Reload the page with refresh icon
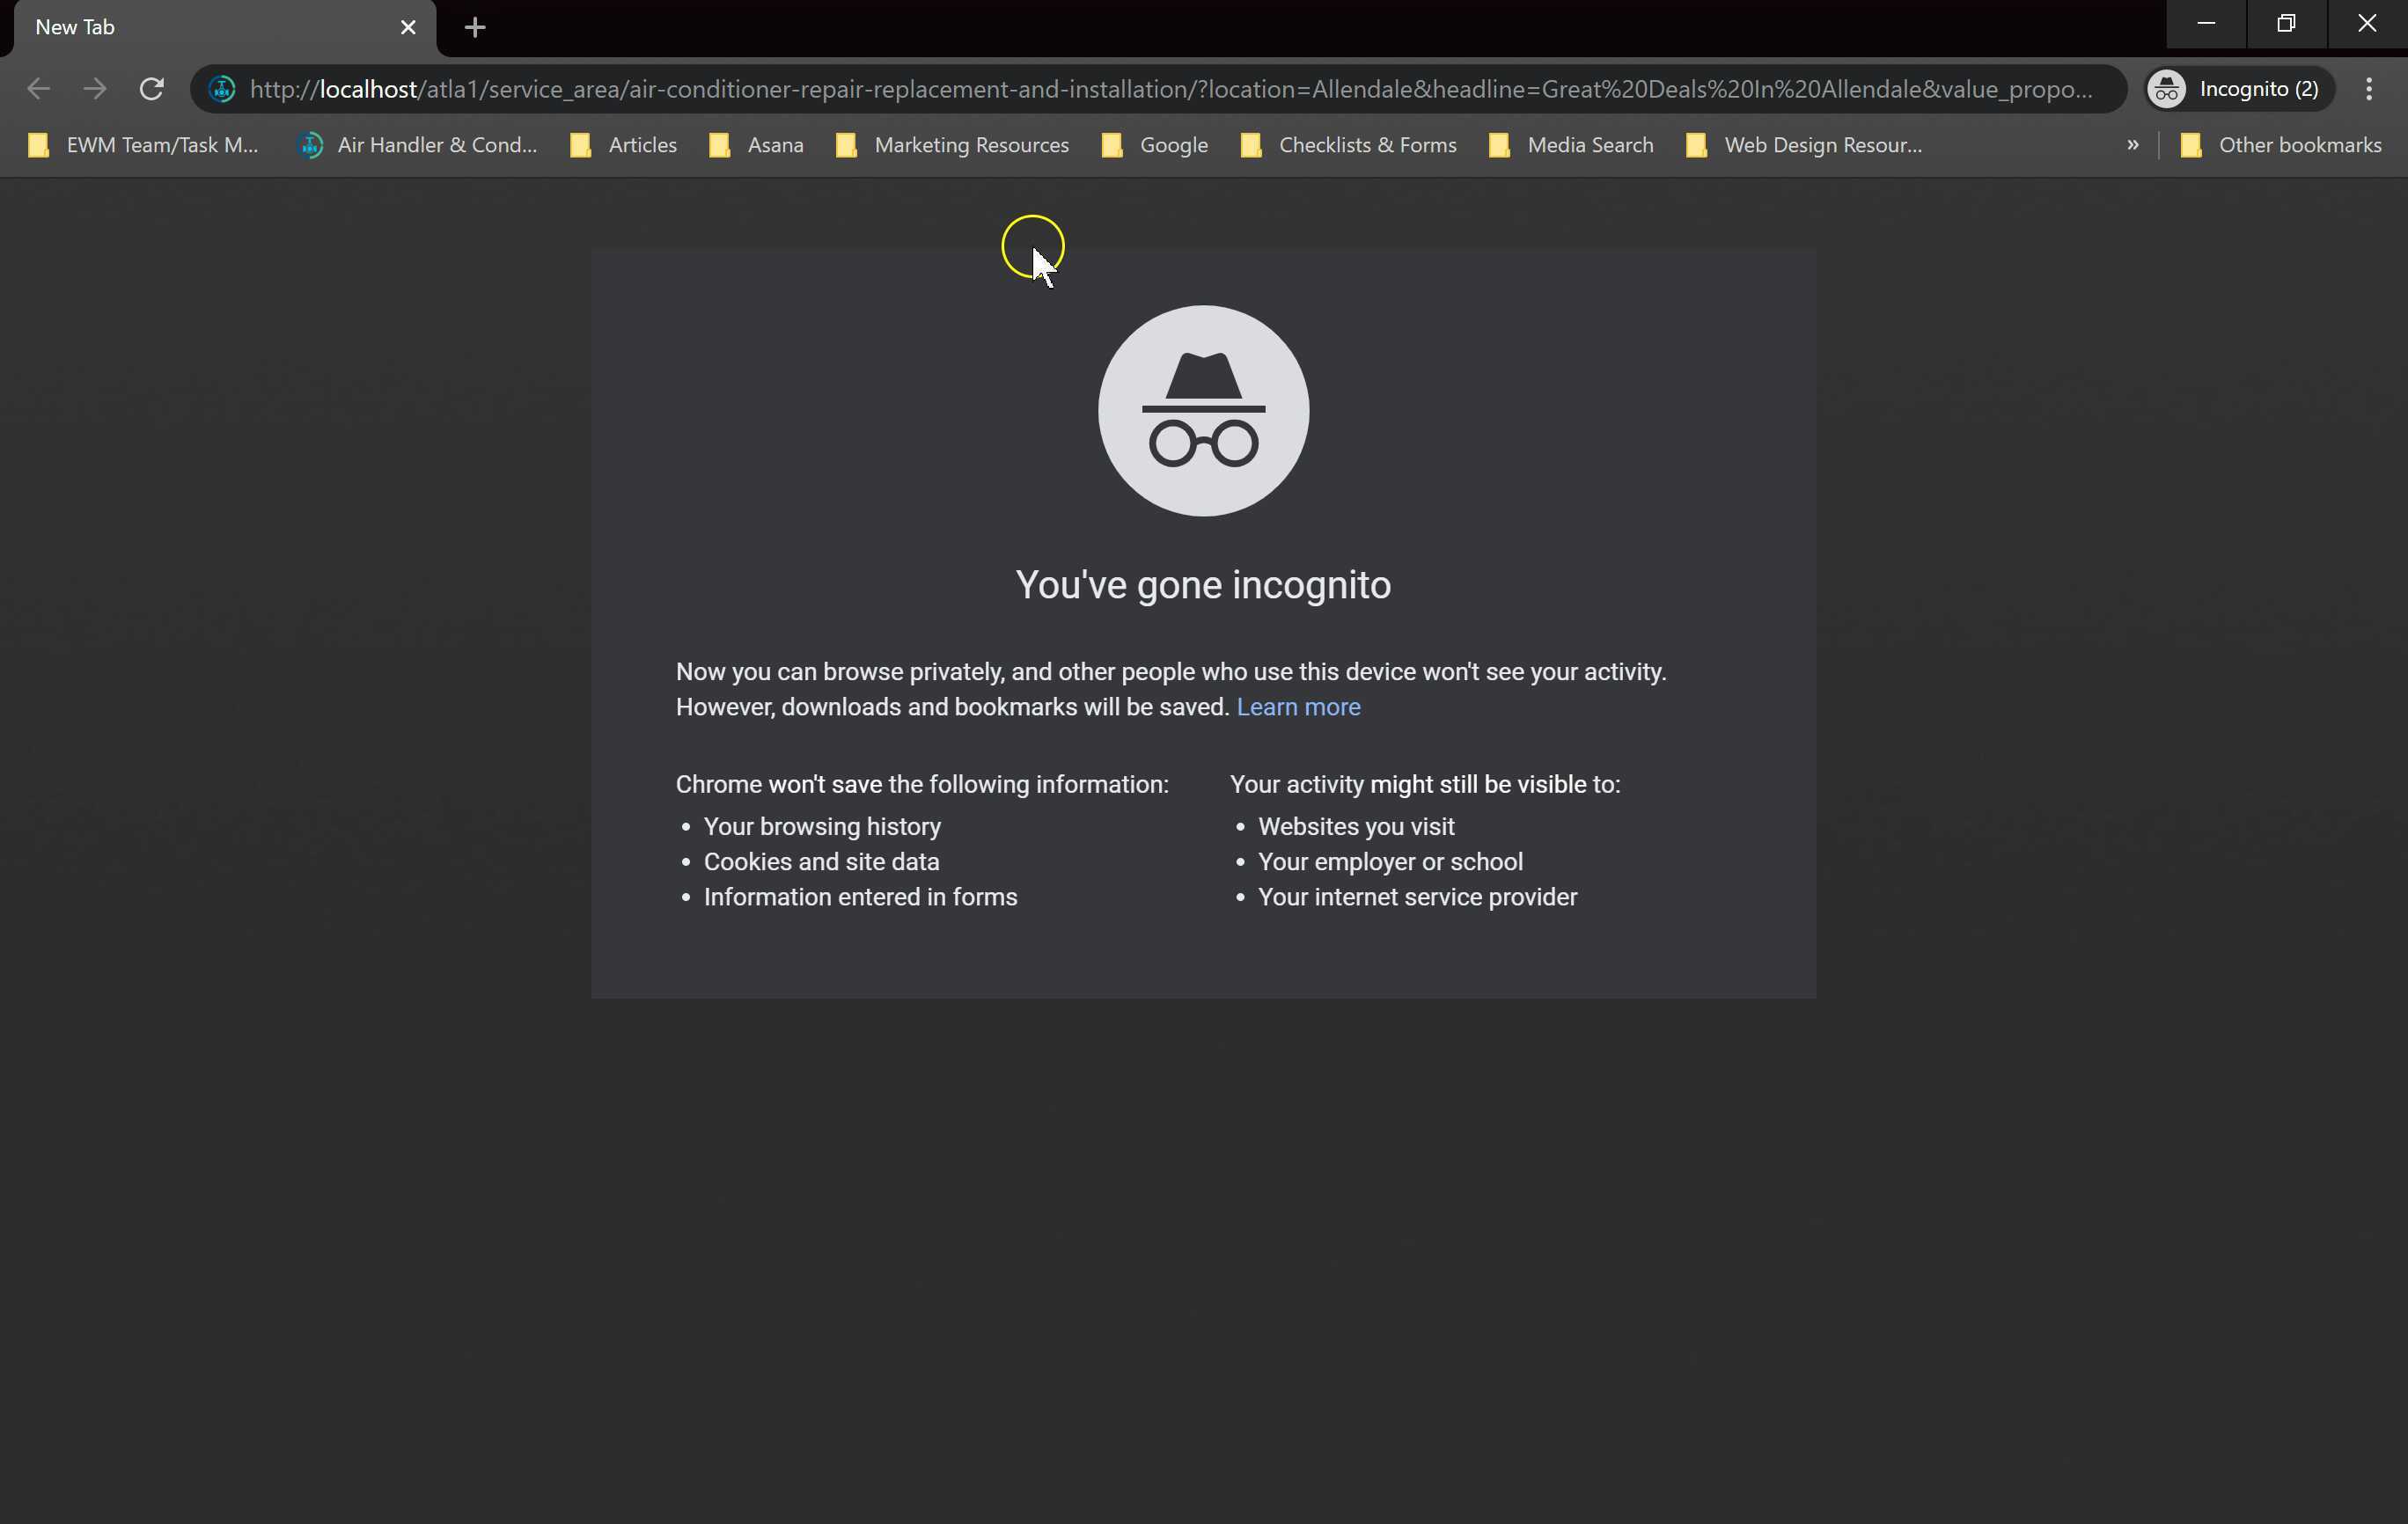The image size is (2408, 1524). pos(151,89)
